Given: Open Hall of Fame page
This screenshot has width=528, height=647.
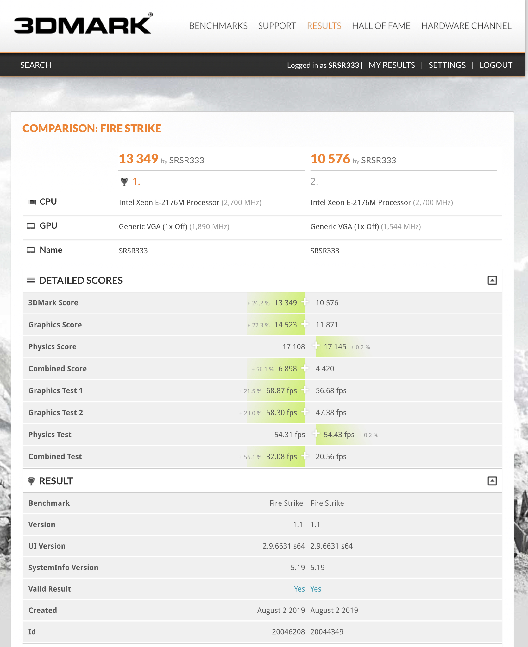Looking at the screenshot, I should [381, 26].
